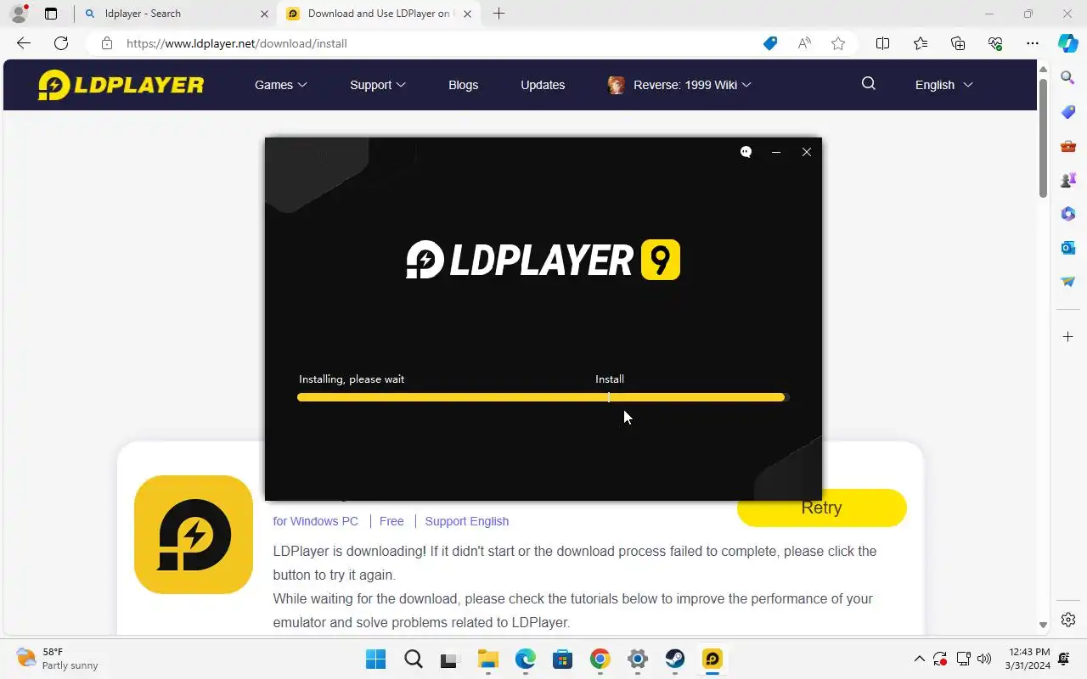1087x679 pixels.
Task: Open the LDPlayer installer feedback chat icon
Action: click(746, 152)
